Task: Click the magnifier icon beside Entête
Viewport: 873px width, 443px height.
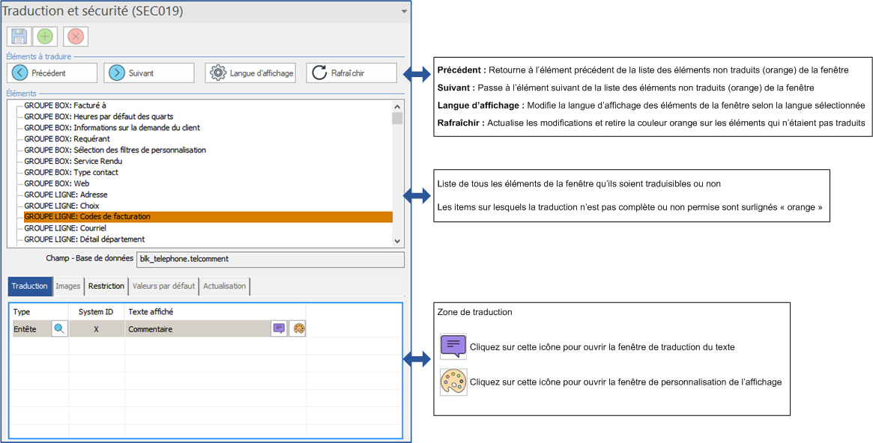Action: 59,329
